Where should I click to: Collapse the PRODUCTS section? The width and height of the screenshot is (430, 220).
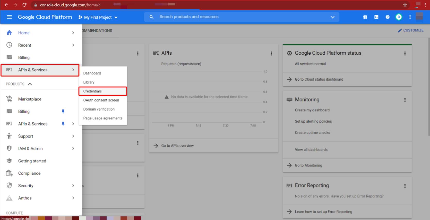30,84
